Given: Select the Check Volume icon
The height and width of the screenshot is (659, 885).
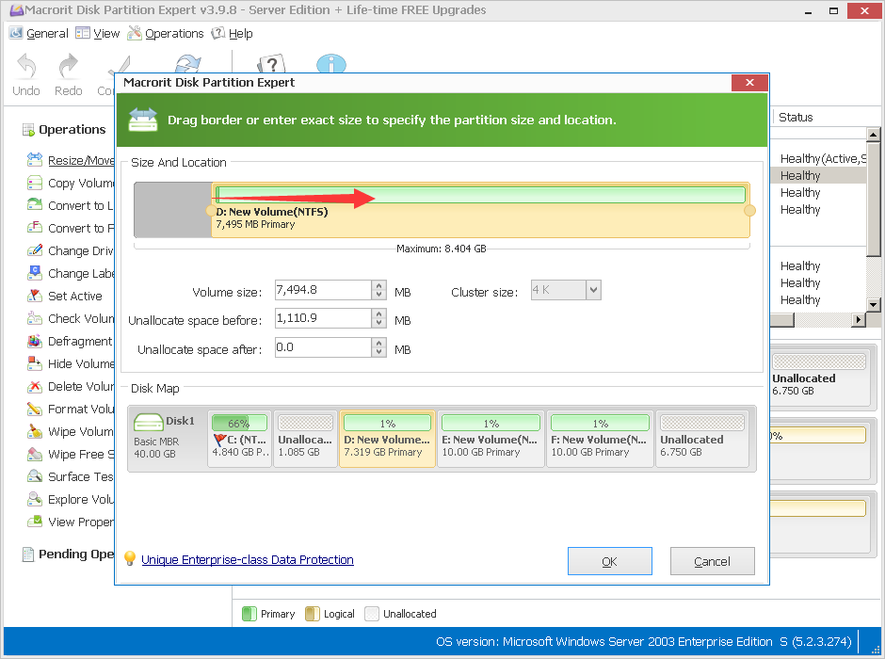Looking at the screenshot, I should click(x=35, y=318).
